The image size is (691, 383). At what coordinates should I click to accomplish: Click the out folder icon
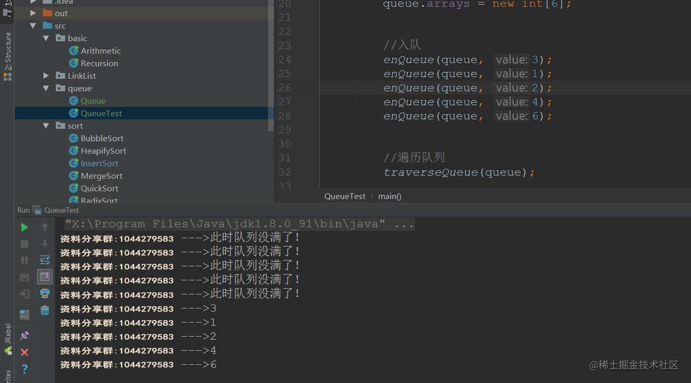point(47,13)
